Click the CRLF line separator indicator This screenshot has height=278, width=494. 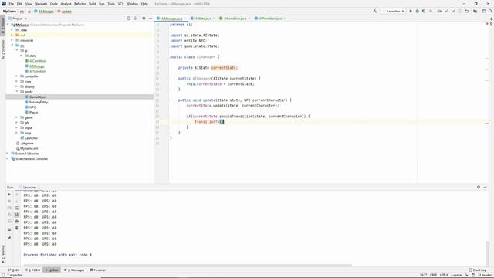pos(433,275)
